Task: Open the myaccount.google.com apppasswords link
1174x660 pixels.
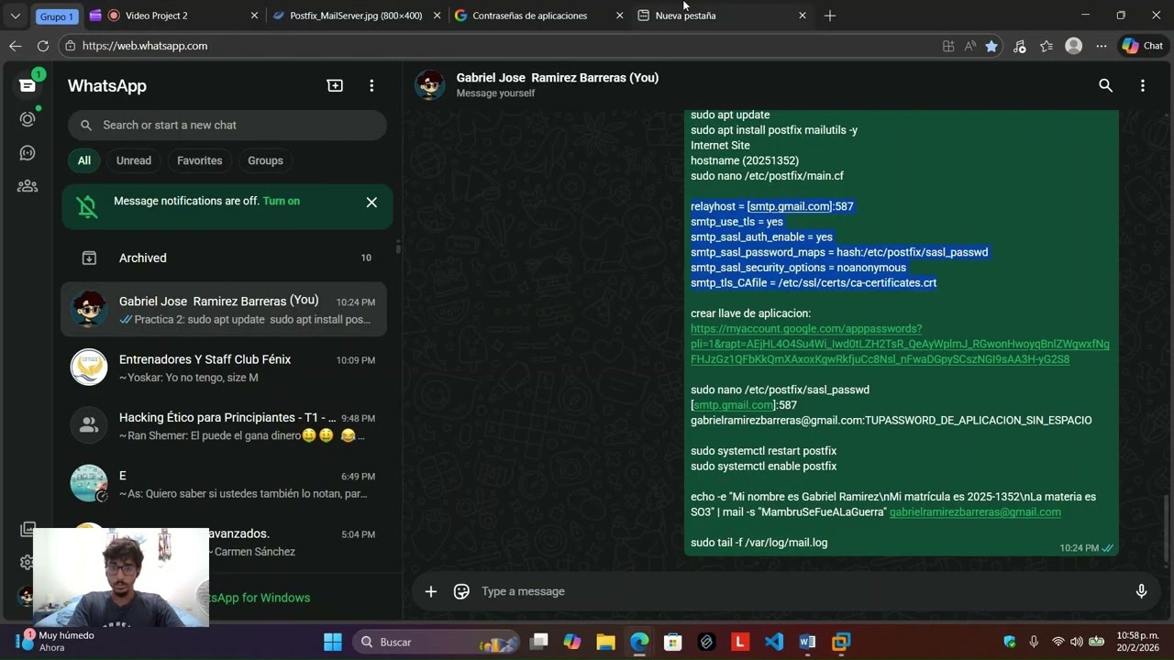Action: pyautogui.click(x=900, y=344)
